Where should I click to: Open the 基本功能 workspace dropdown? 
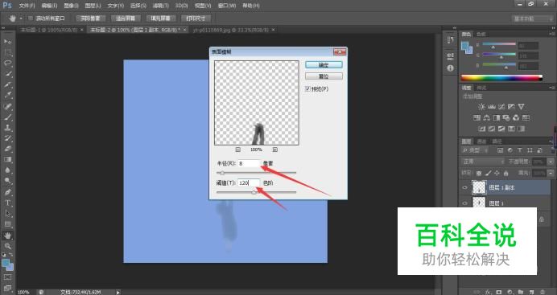(532, 18)
